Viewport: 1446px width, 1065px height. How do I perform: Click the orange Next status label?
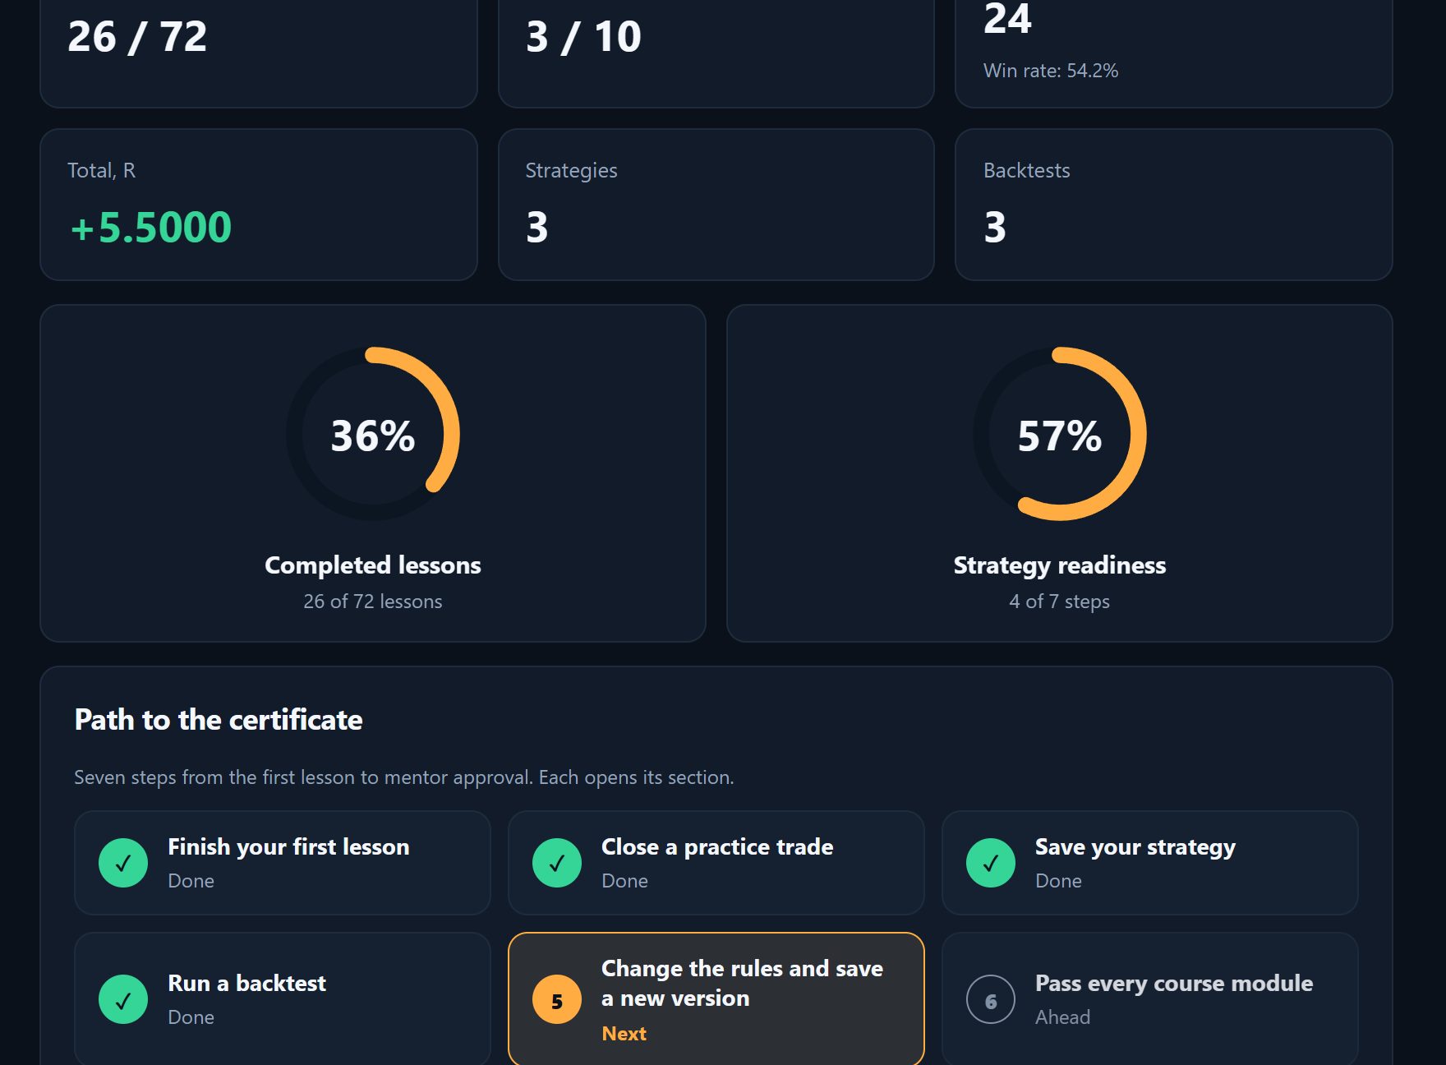tap(624, 1034)
